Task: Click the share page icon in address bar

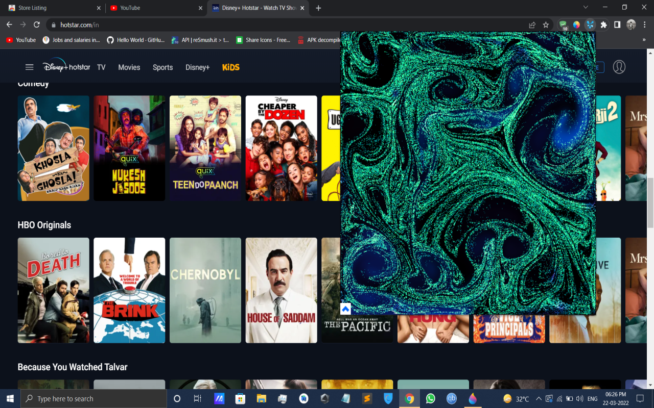Action: [532, 24]
